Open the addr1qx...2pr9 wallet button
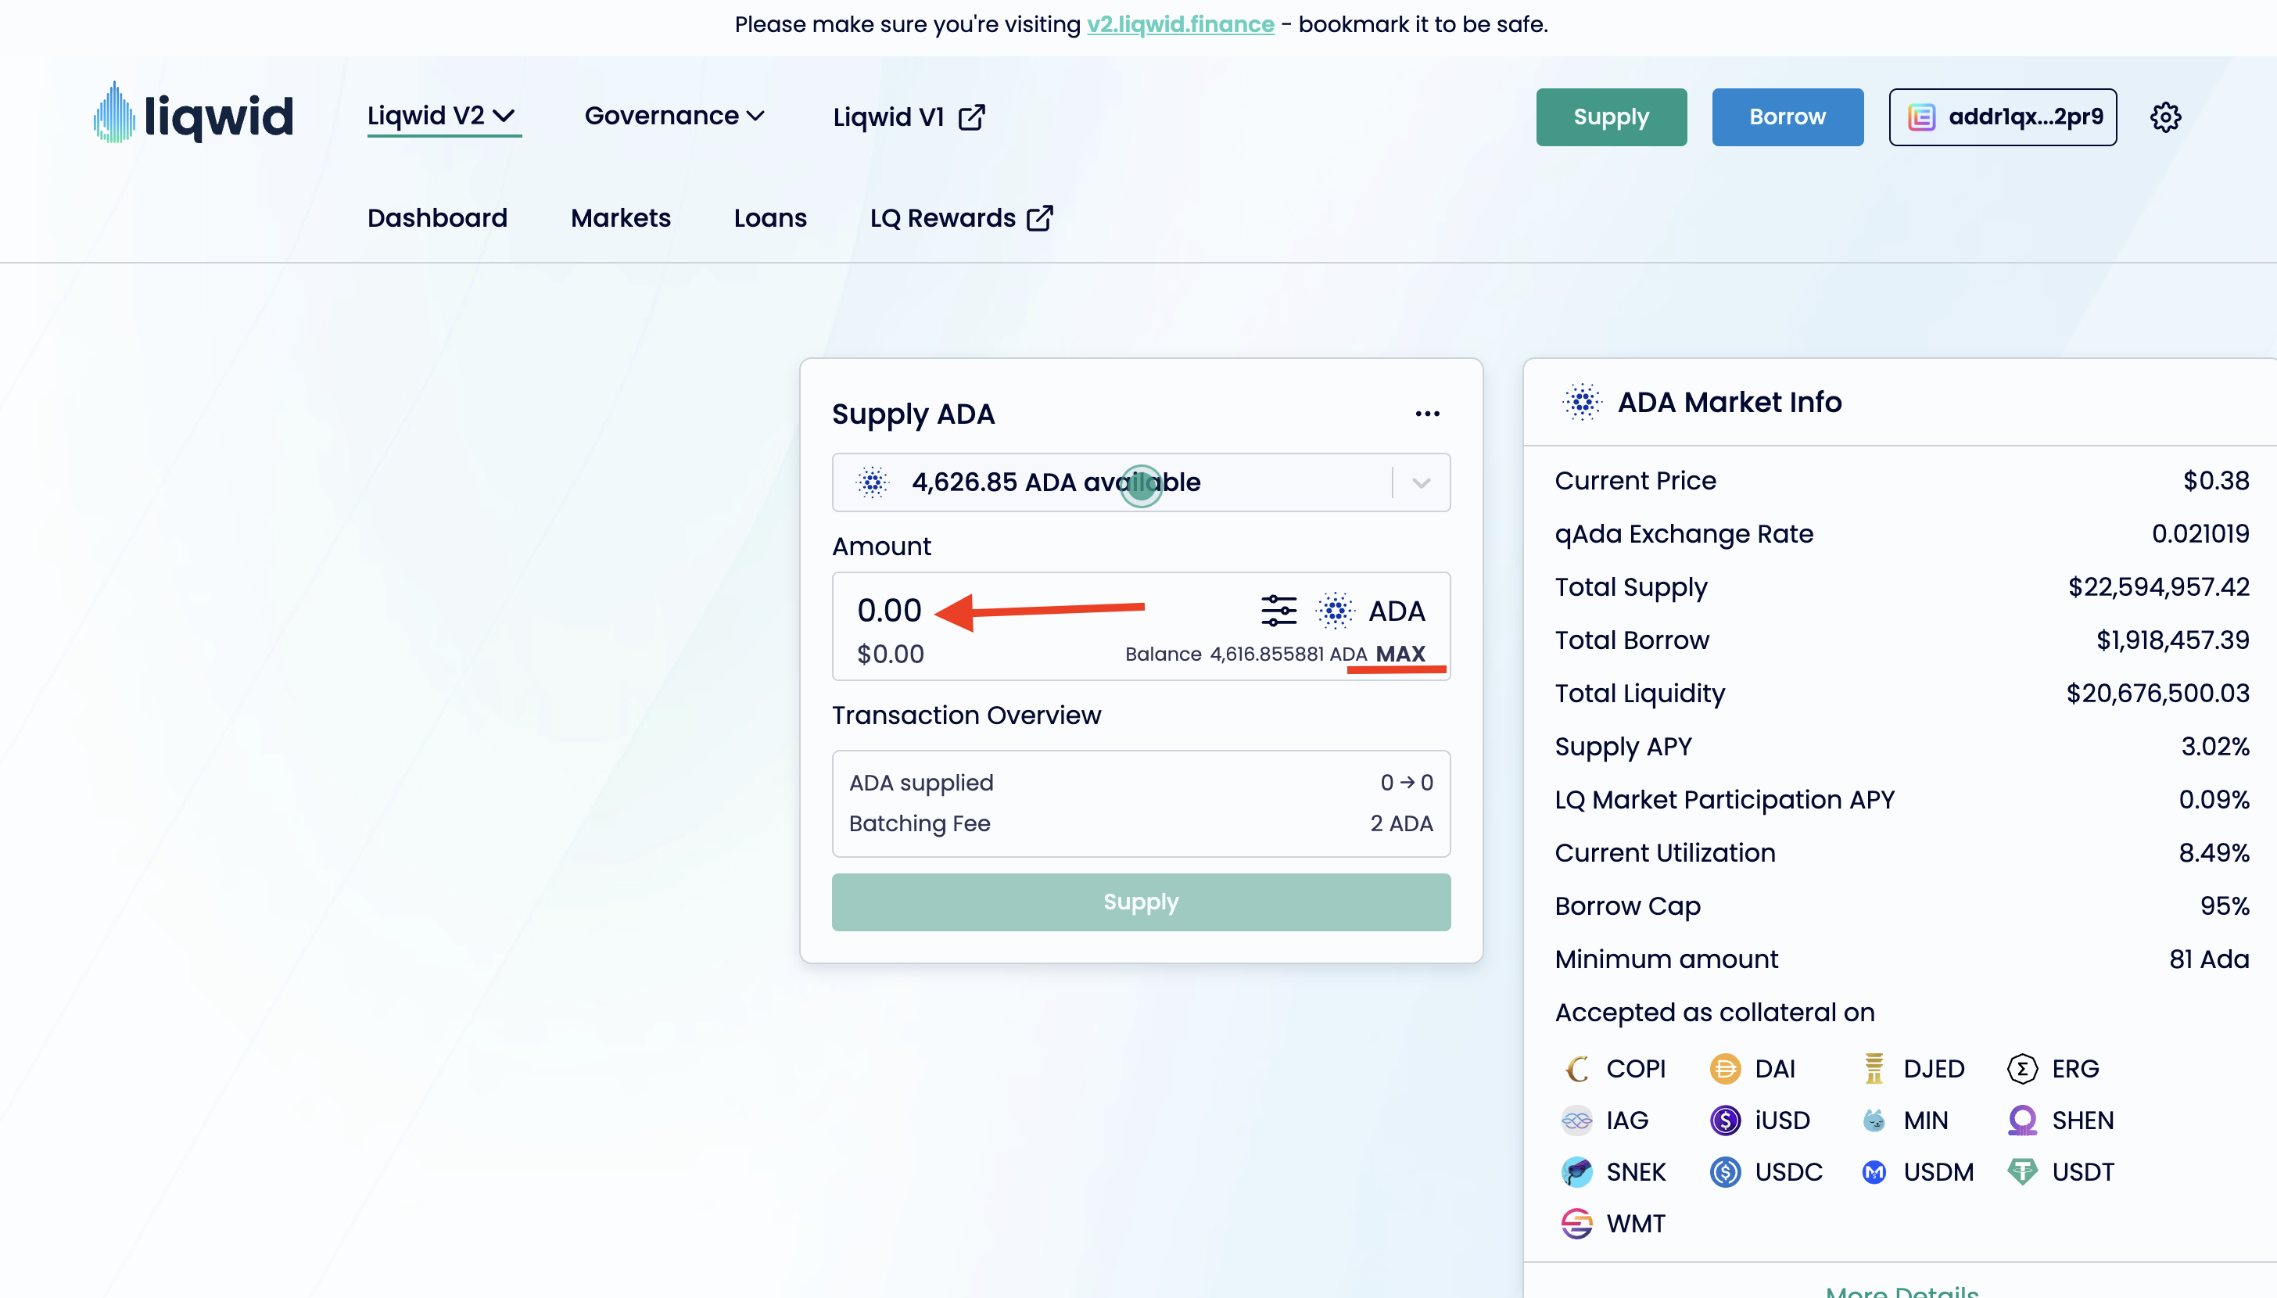This screenshot has width=2277, height=1298. click(x=2002, y=117)
